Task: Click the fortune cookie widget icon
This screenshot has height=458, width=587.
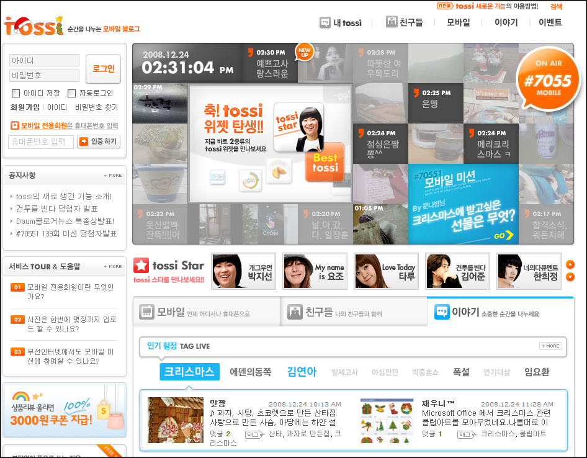Action: click(x=279, y=171)
